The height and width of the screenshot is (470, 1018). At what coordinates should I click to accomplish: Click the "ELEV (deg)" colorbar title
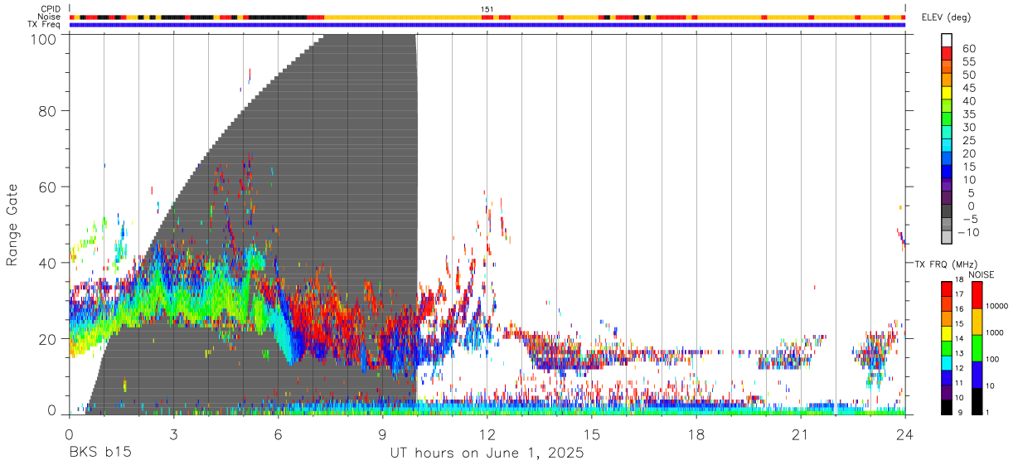tap(946, 17)
